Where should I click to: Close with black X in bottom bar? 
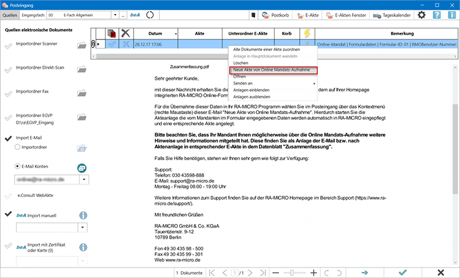[x=440, y=272]
